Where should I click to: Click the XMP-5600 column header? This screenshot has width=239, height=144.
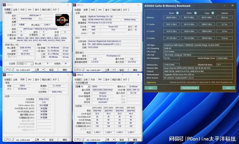point(131,108)
